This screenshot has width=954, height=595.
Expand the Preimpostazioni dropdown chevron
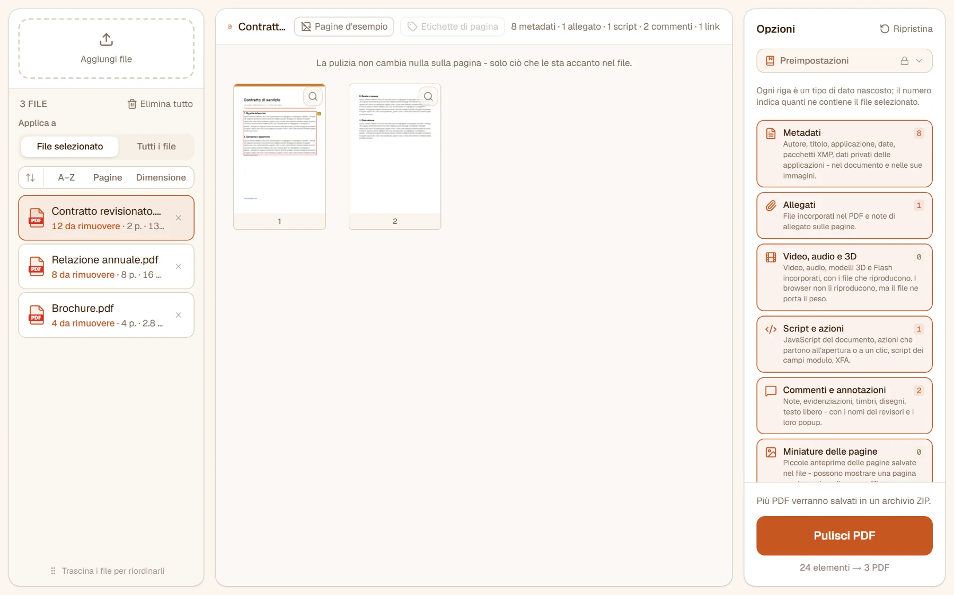click(920, 61)
